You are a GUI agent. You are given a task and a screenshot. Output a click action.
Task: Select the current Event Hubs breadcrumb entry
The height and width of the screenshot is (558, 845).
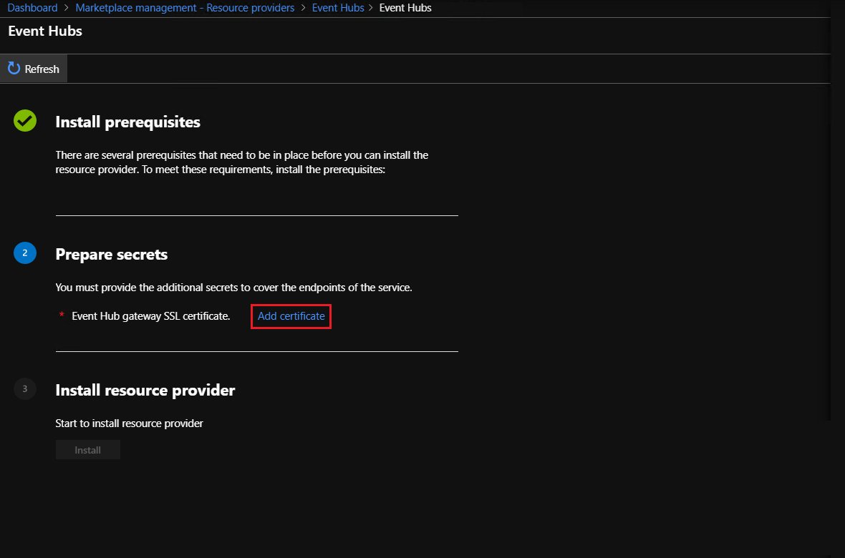tap(405, 7)
